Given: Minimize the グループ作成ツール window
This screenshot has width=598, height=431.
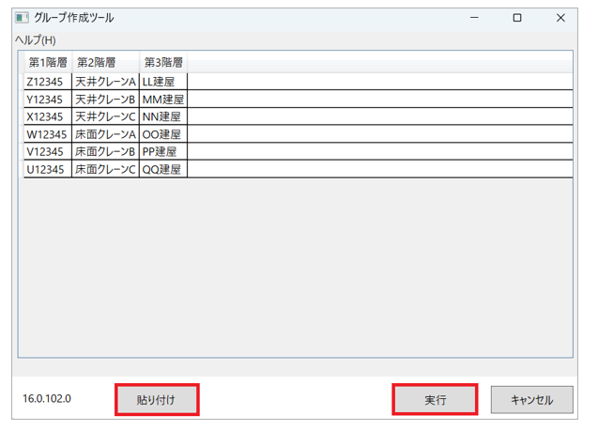Looking at the screenshot, I should [x=474, y=18].
